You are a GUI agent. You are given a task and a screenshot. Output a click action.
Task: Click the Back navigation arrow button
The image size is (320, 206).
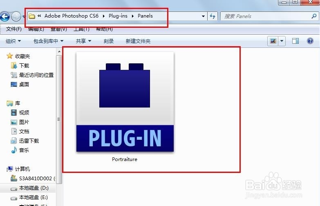pos(4,16)
